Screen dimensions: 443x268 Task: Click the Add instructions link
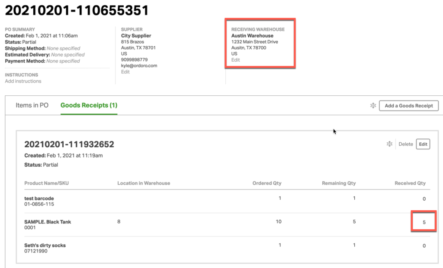click(23, 81)
